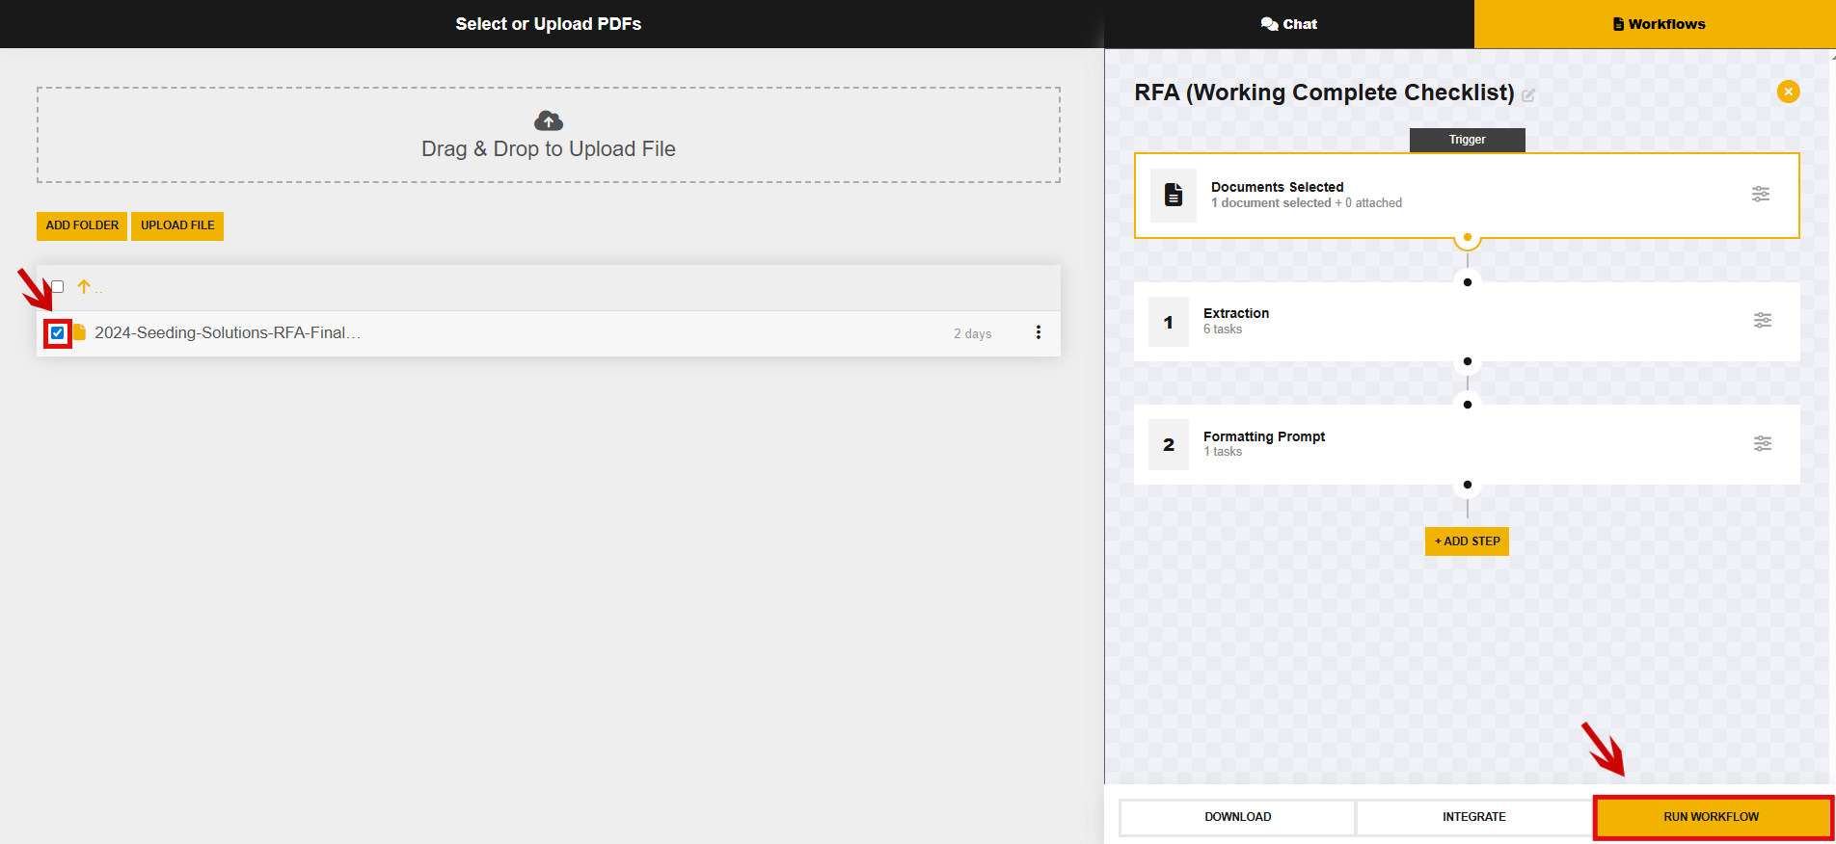This screenshot has width=1836, height=844.
Task: Close the workflow panel with yellow X
Action: 1788,92
